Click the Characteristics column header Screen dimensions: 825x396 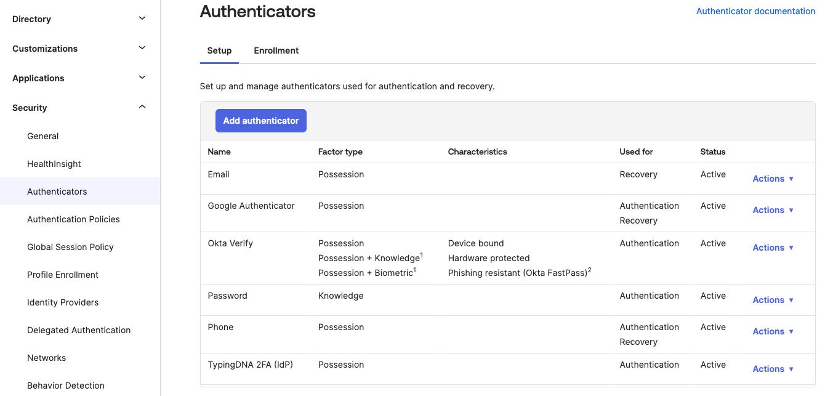click(x=478, y=152)
